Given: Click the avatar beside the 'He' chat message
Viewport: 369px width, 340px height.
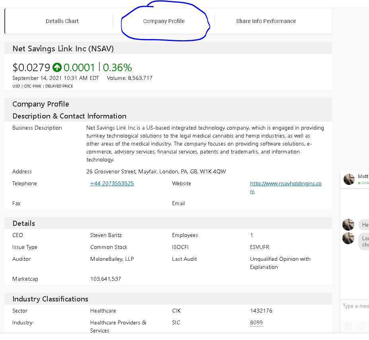Looking at the screenshot, I should click(x=348, y=224).
